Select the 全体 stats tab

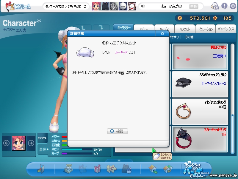[x=44, y=149]
